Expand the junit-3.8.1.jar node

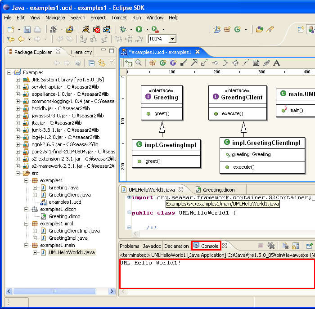(18, 130)
